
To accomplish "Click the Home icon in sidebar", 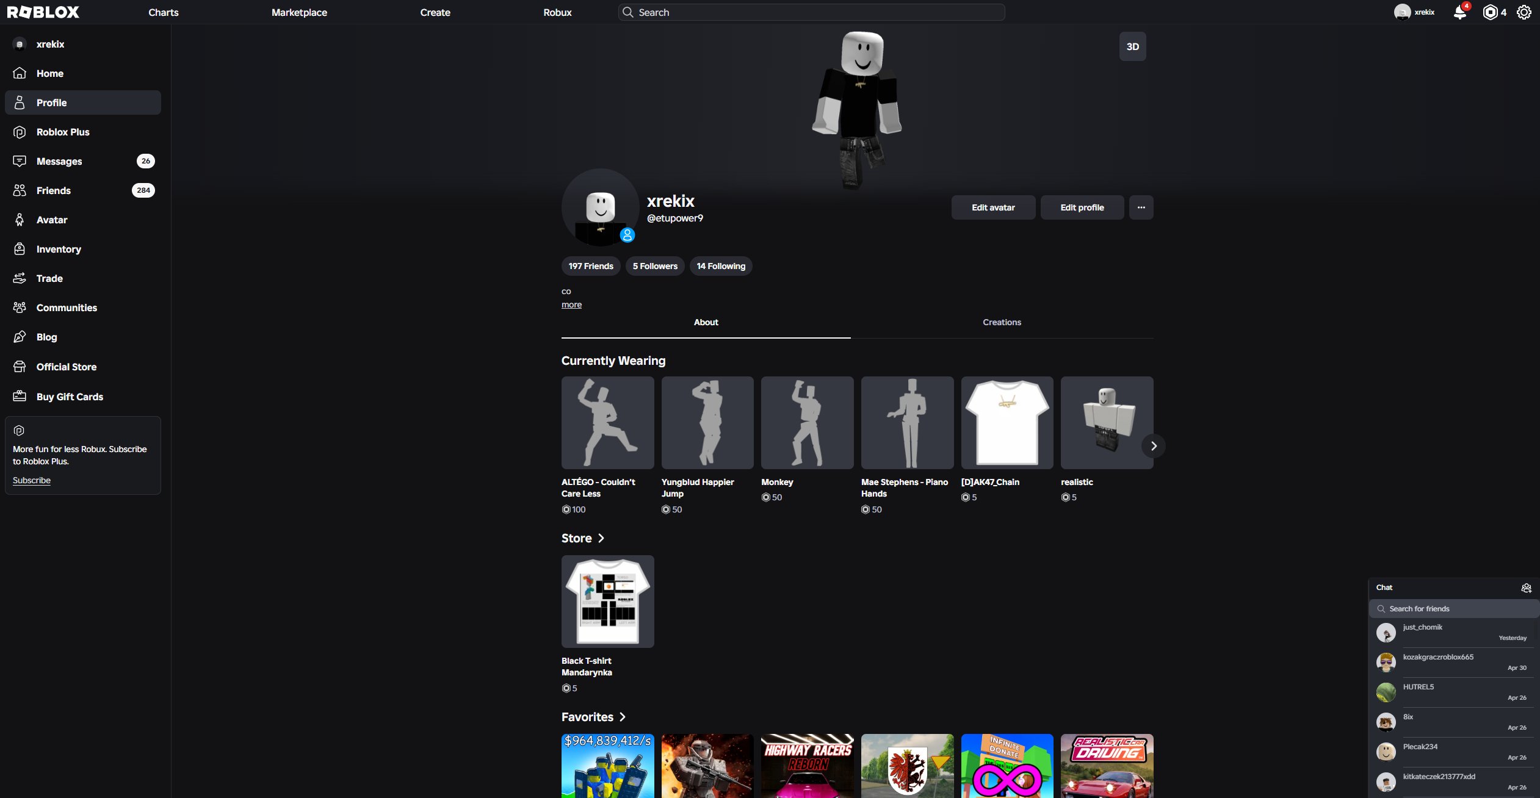I will tap(20, 73).
